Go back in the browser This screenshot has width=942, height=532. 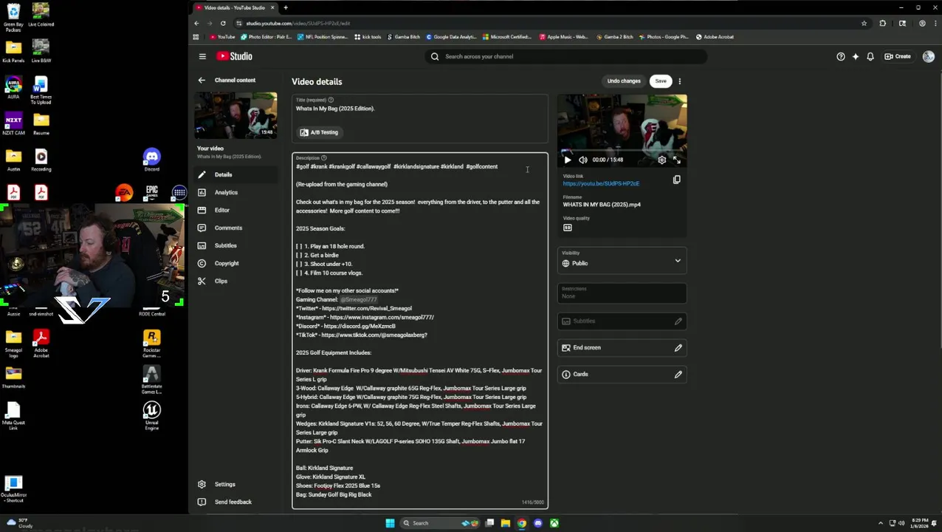click(196, 23)
